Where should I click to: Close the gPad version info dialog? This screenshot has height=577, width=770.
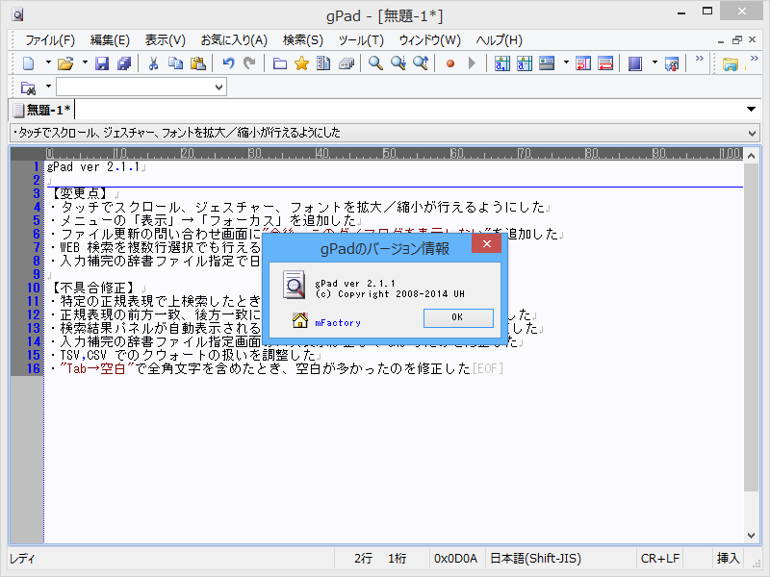(x=487, y=244)
